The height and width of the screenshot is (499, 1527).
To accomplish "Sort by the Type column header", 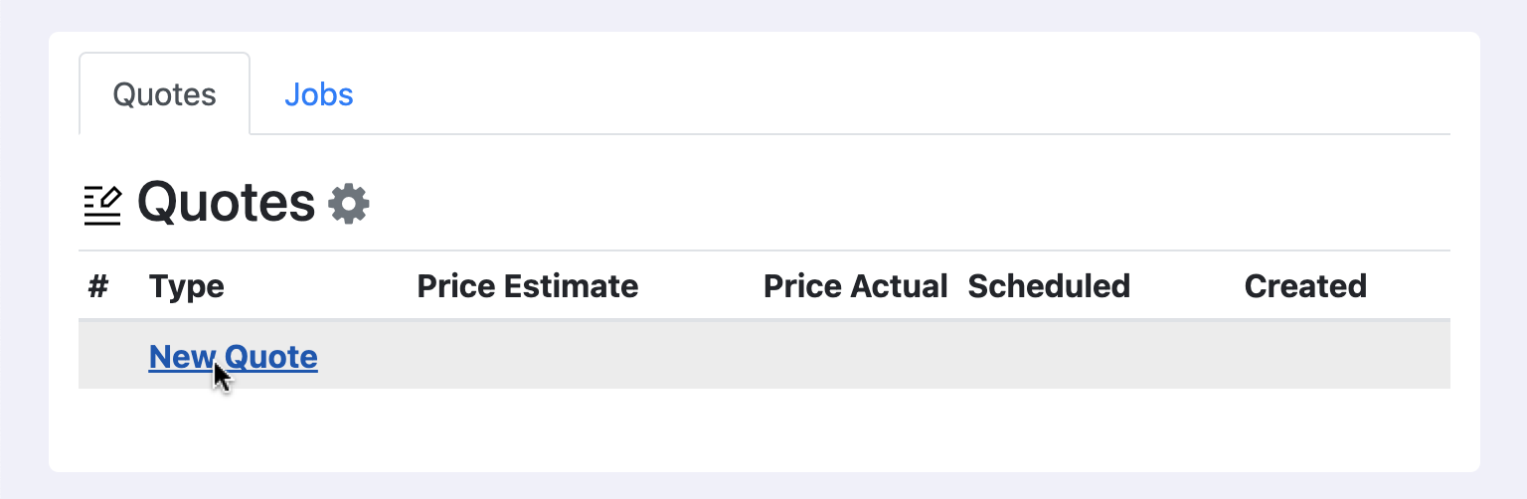I will tap(186, 286).
